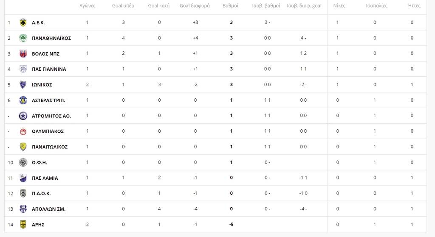Click the Αγώνες column header
The height and width of the screenshot is (237, 435).
(x=88, y=6)
